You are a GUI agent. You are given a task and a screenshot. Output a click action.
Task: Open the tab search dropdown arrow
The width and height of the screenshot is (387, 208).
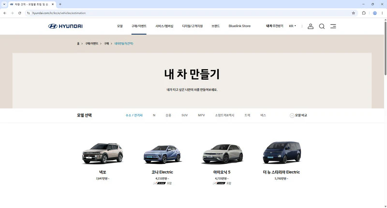(x=4, y=4)
